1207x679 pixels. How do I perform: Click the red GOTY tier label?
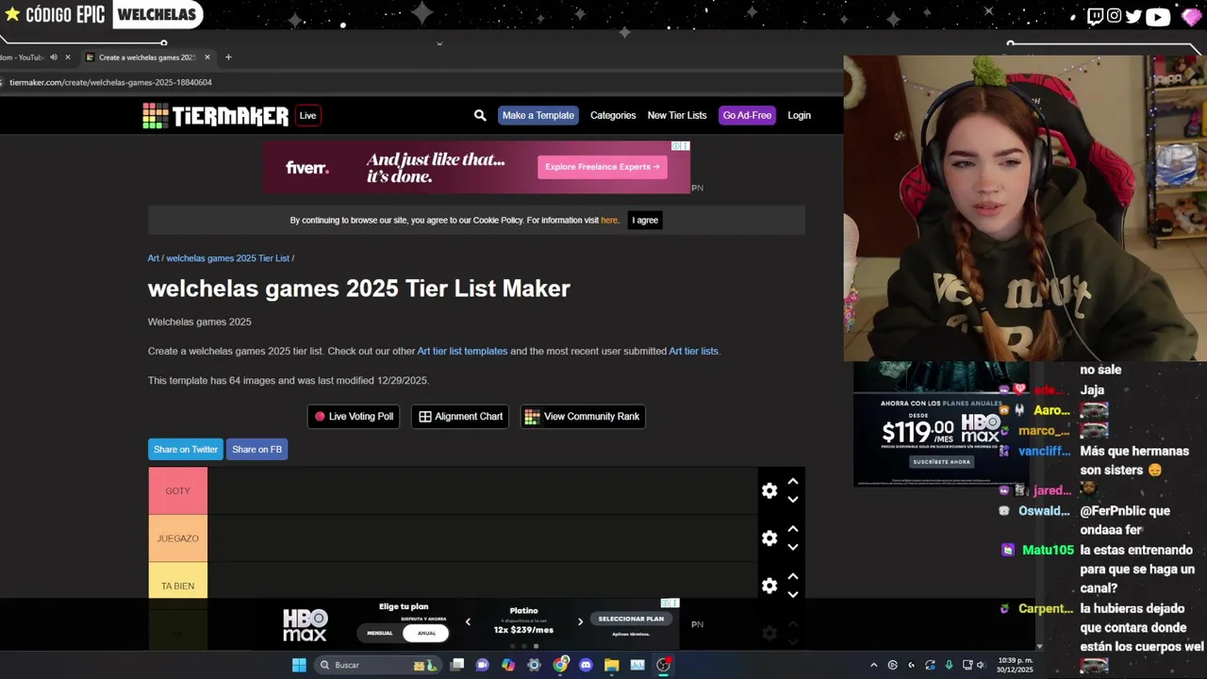(x=177, y=490)
